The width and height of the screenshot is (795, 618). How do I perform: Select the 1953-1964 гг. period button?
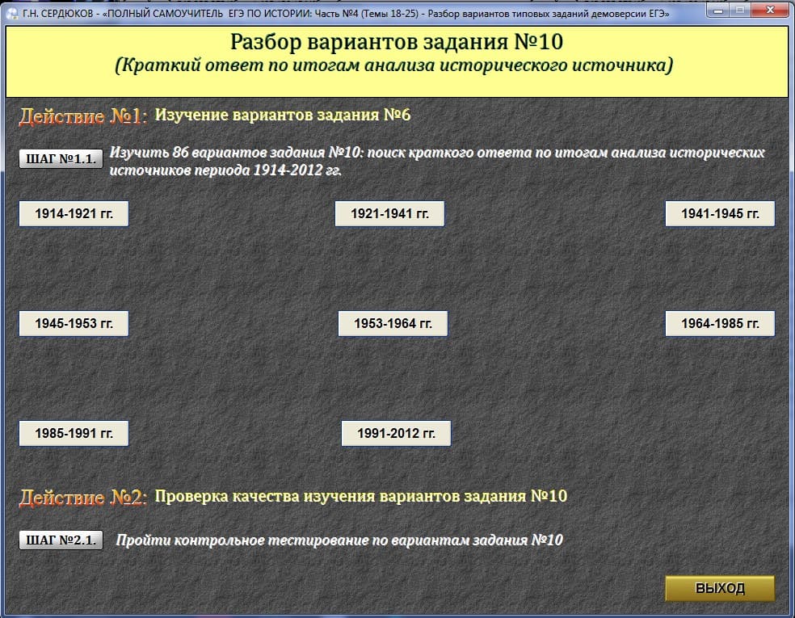click(x=393, y=323)
